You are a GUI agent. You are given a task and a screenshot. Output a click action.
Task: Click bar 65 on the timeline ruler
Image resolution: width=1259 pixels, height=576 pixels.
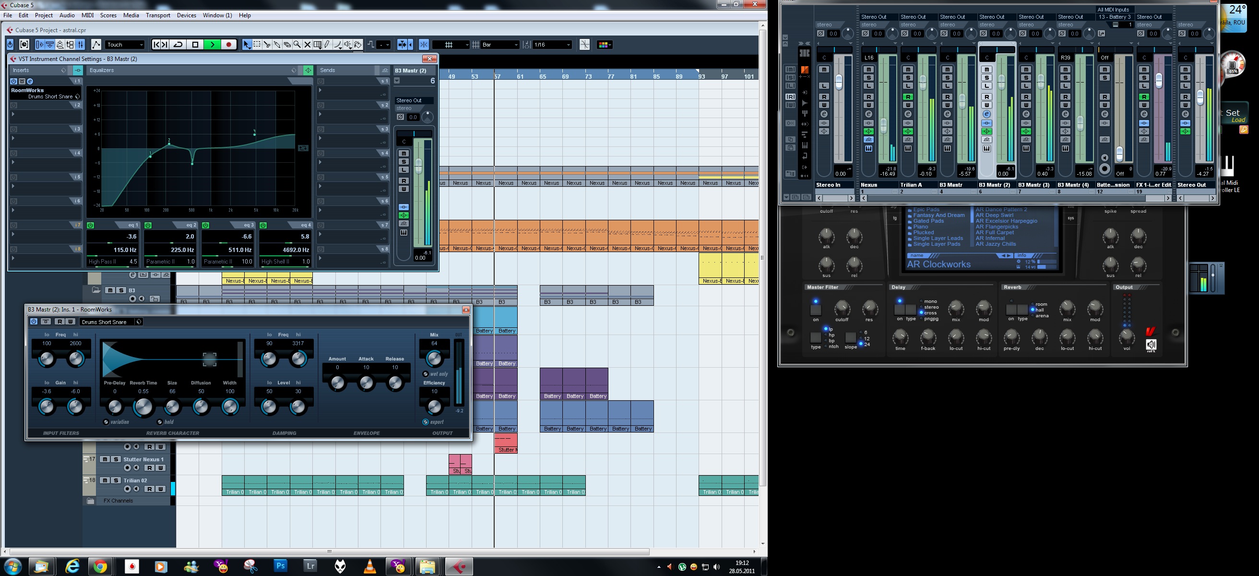(543, 76)
